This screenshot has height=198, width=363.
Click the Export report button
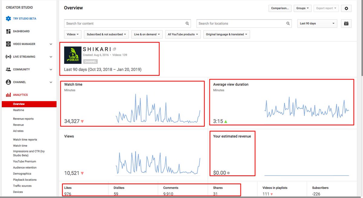[326, 8]
